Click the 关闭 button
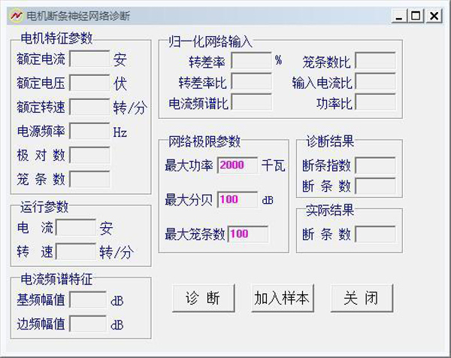Image resolution: width=451 pixels, height=358 pixels. point(362,298)
